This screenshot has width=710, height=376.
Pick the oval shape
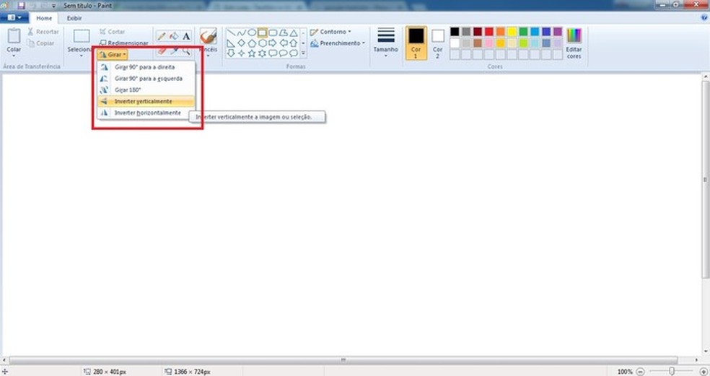click(x=252, y=32)
